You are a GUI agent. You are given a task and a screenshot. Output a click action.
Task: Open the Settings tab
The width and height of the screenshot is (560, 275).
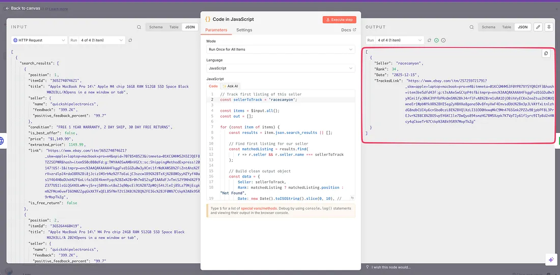click(244, 30)
